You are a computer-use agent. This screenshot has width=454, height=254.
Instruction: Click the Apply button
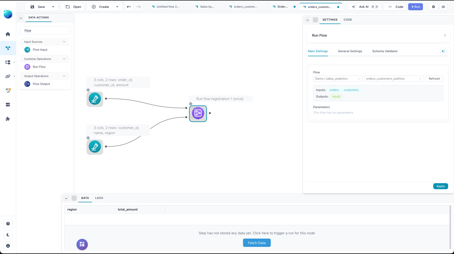440,186
